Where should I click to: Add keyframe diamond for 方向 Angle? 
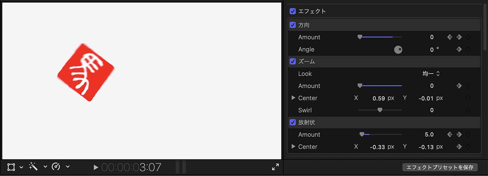click(x=468, y=49)
